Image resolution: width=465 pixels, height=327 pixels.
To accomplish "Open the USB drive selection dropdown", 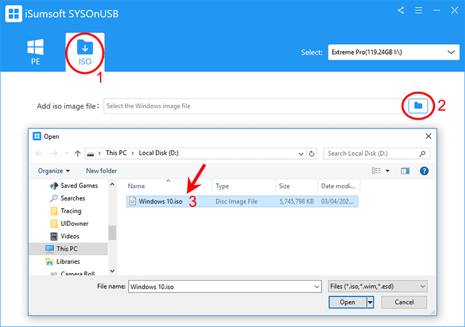I will [x=394, y=52].
